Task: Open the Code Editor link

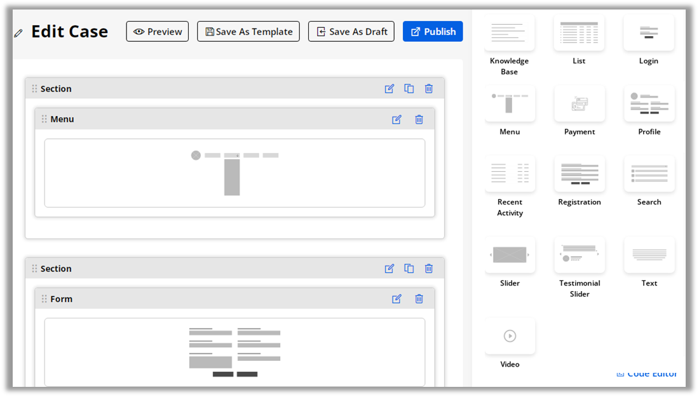Action: 648,374
